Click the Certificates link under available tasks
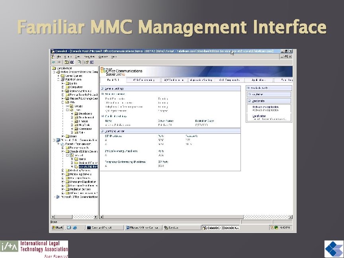Viewport: 344px width, 258px height. [260, 115]
